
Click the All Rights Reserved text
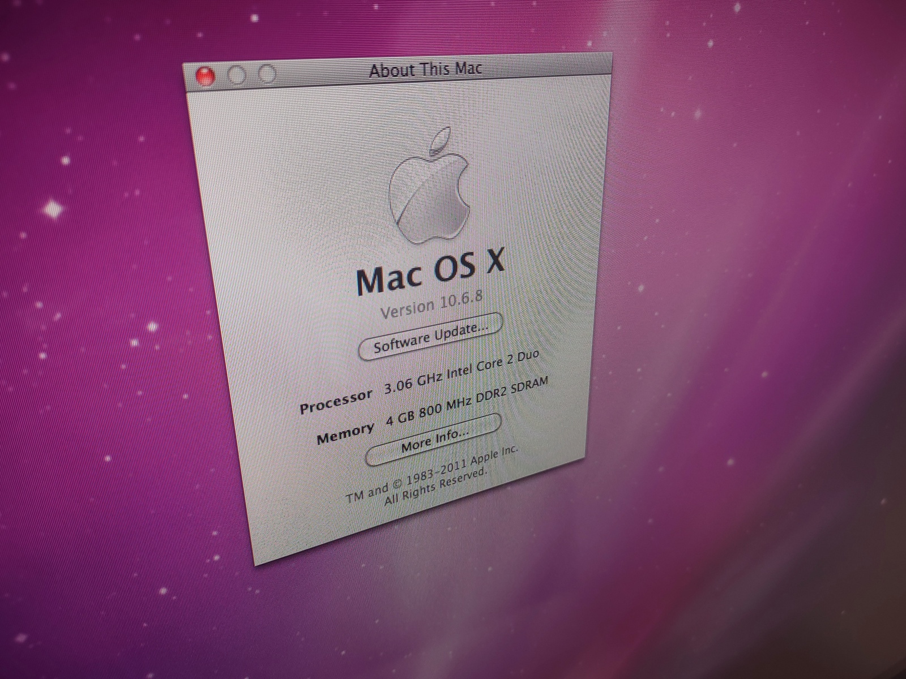(x=435, y=488)
